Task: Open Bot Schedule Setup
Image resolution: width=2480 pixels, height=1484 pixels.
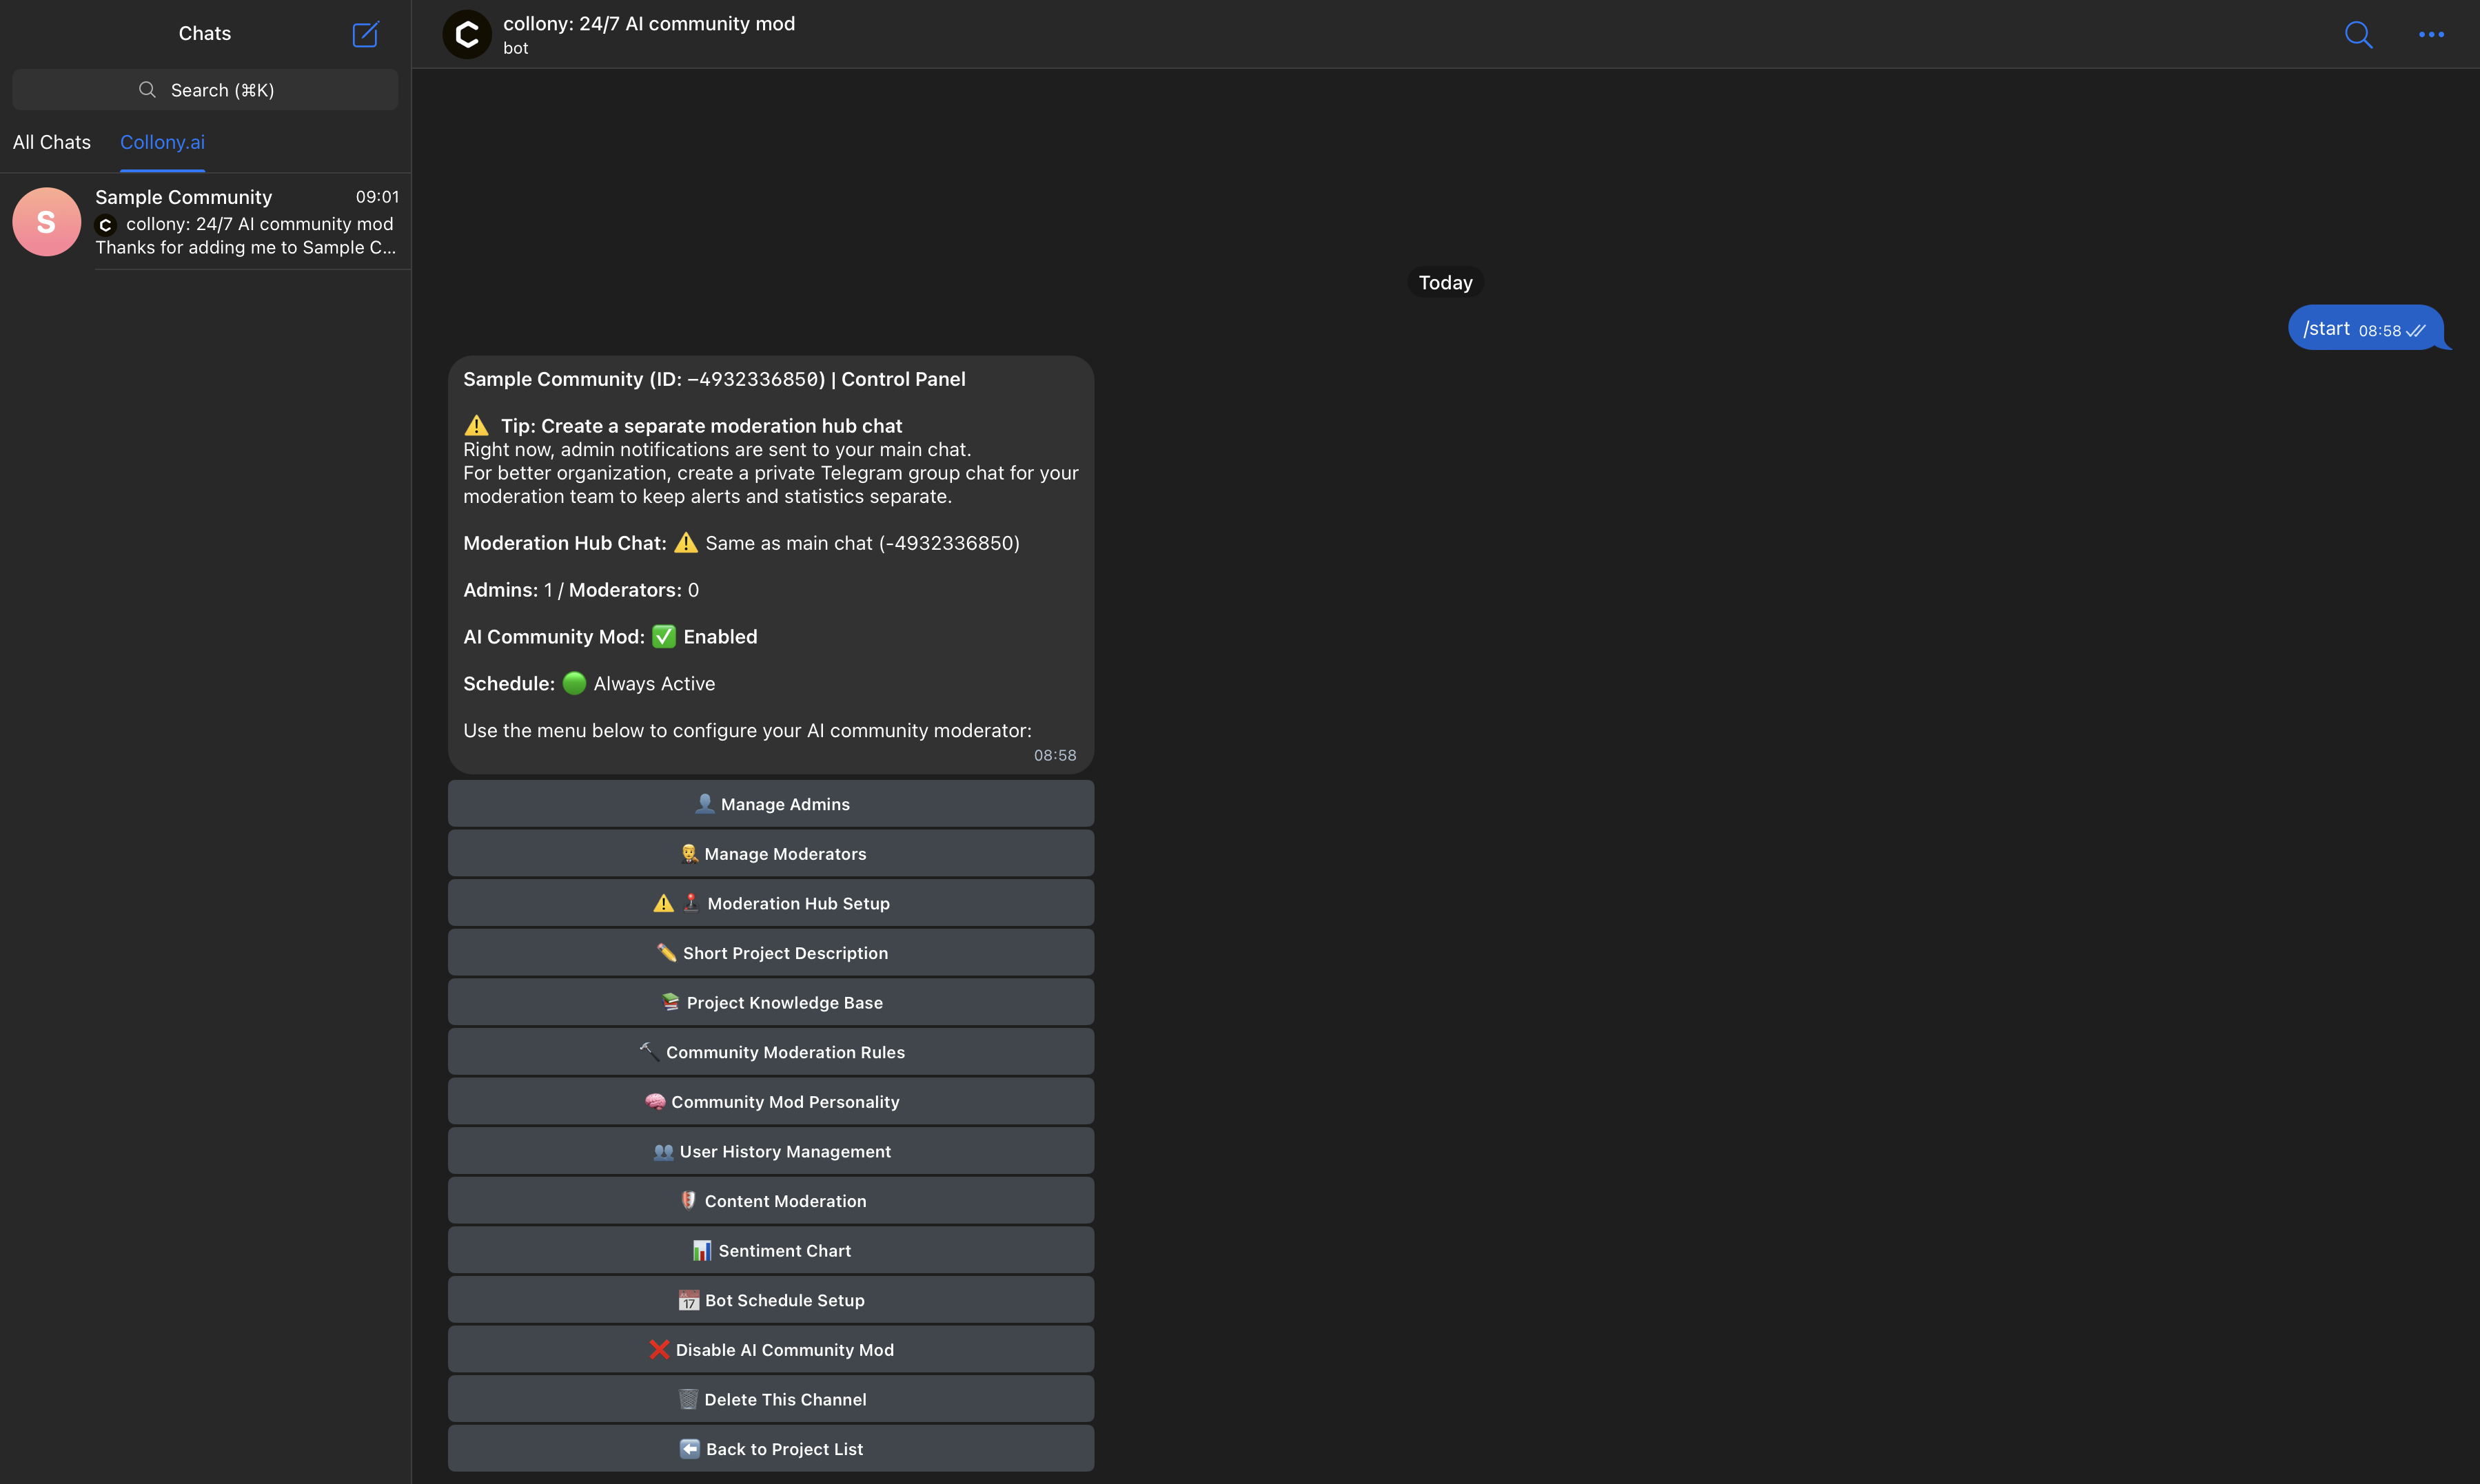Action: (x=771, y=1299)
